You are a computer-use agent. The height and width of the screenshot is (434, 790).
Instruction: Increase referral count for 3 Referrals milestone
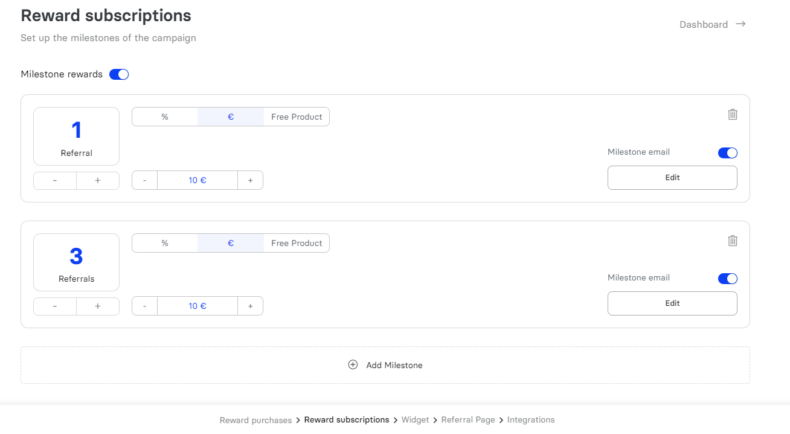98,306
